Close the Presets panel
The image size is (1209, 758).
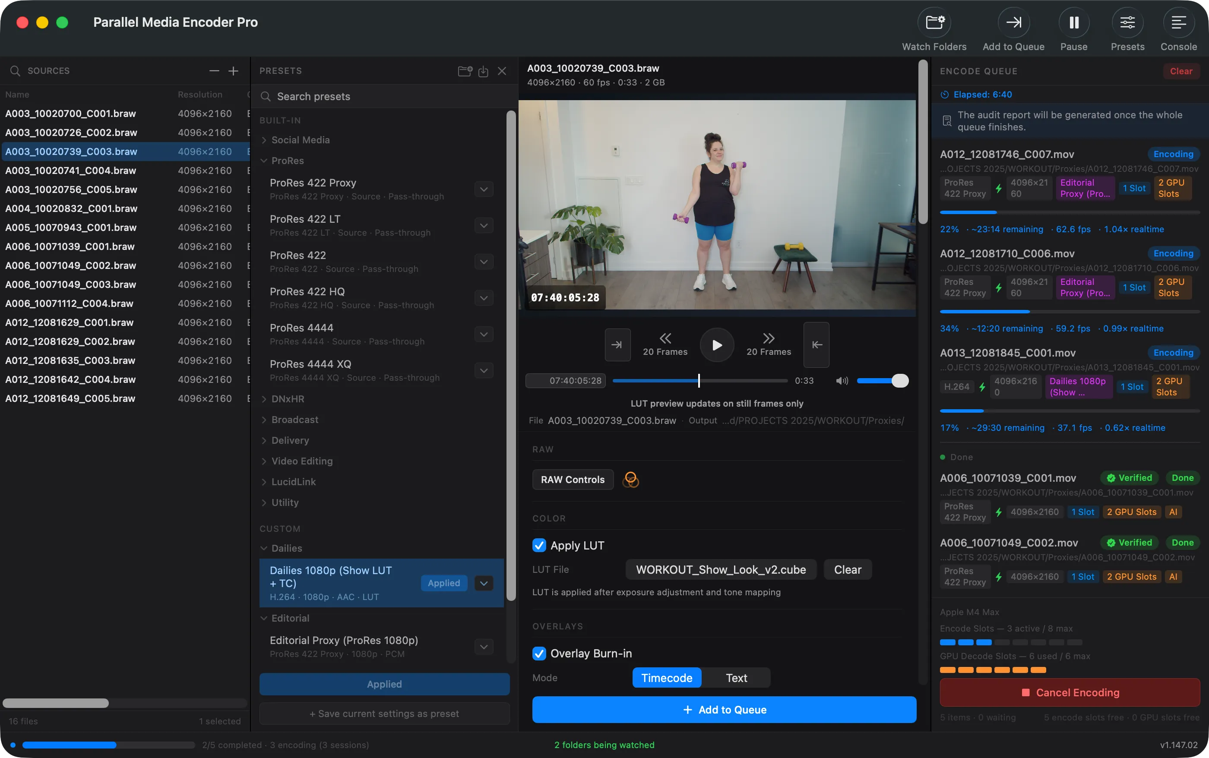click(x=502, y=71)
